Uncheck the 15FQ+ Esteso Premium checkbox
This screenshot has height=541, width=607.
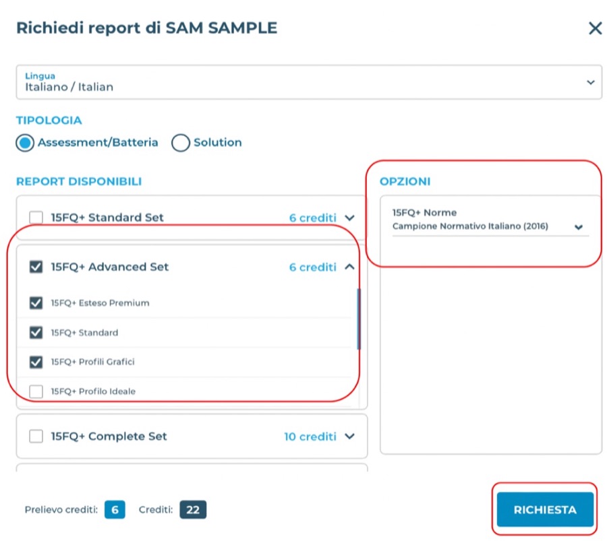coord(36,303)
